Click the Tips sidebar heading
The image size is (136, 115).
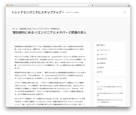pyautogui.click(x=98, y=82)
